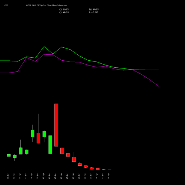Select the 06 Apr date label
Image resolution: width=185 pixels, height=185 pixels.
(20, 176)
